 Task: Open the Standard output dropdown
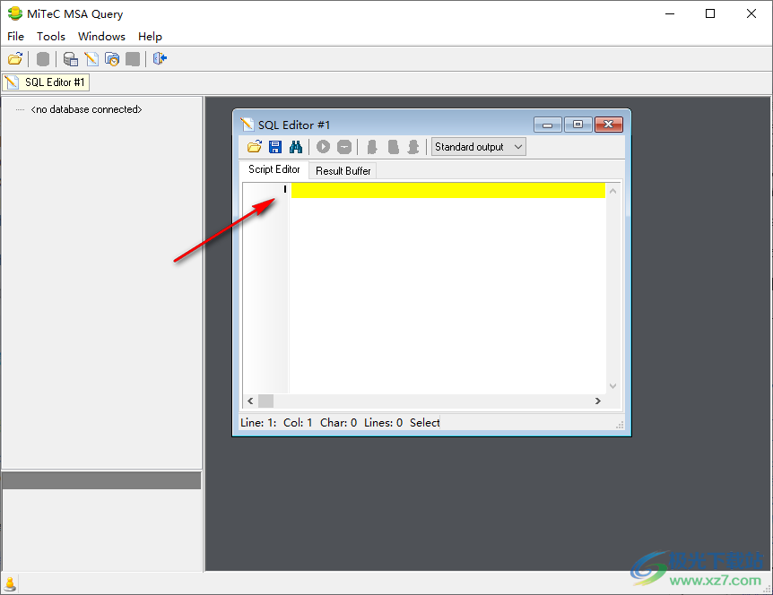478,147
